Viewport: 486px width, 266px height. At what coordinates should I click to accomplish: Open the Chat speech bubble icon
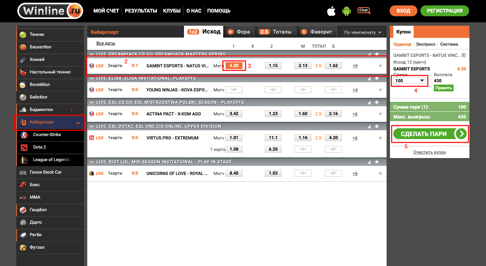click(x=364, y=10)
